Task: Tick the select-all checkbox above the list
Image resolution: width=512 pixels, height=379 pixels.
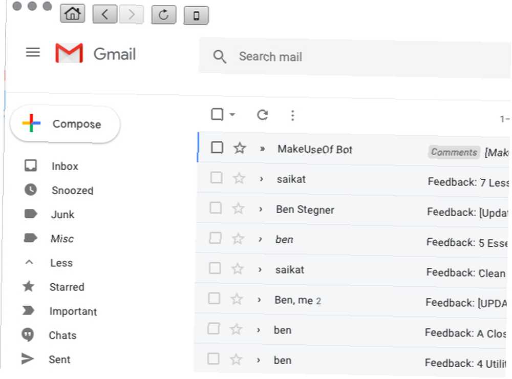Action: tap(217, 114)
